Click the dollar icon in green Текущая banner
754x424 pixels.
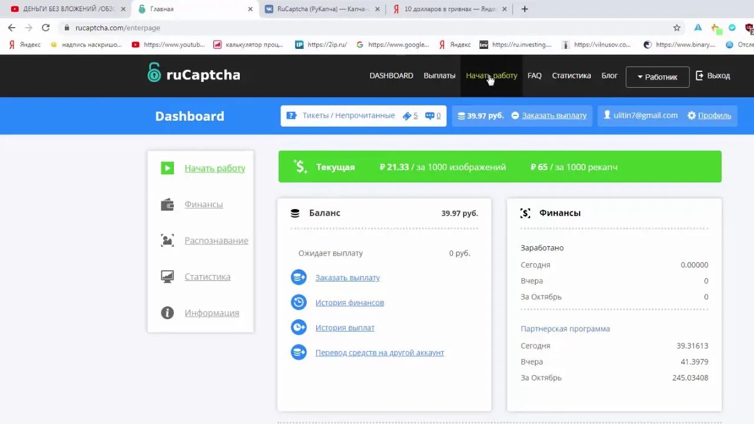coord(300,167)
